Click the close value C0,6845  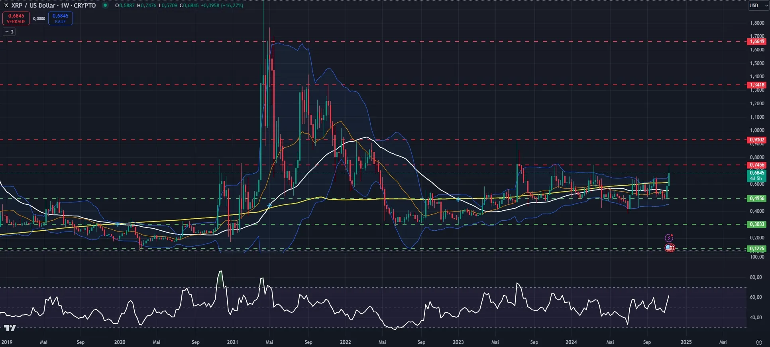(189, 6)
